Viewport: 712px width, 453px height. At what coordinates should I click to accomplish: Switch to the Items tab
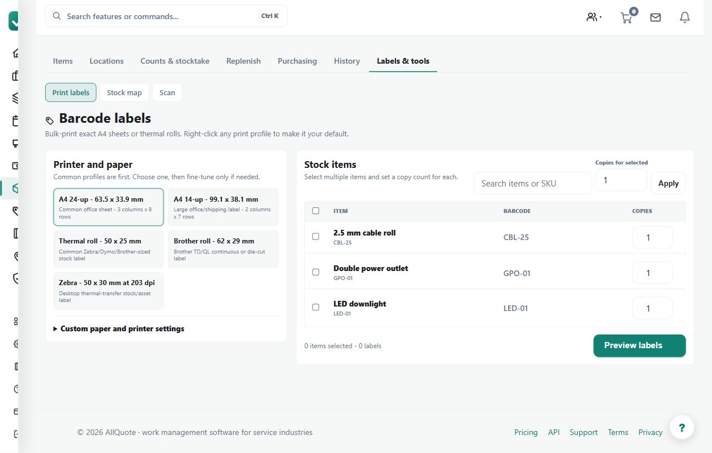point(63,61)
